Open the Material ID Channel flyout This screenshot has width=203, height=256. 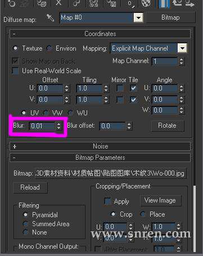click(x=130, y=3)
